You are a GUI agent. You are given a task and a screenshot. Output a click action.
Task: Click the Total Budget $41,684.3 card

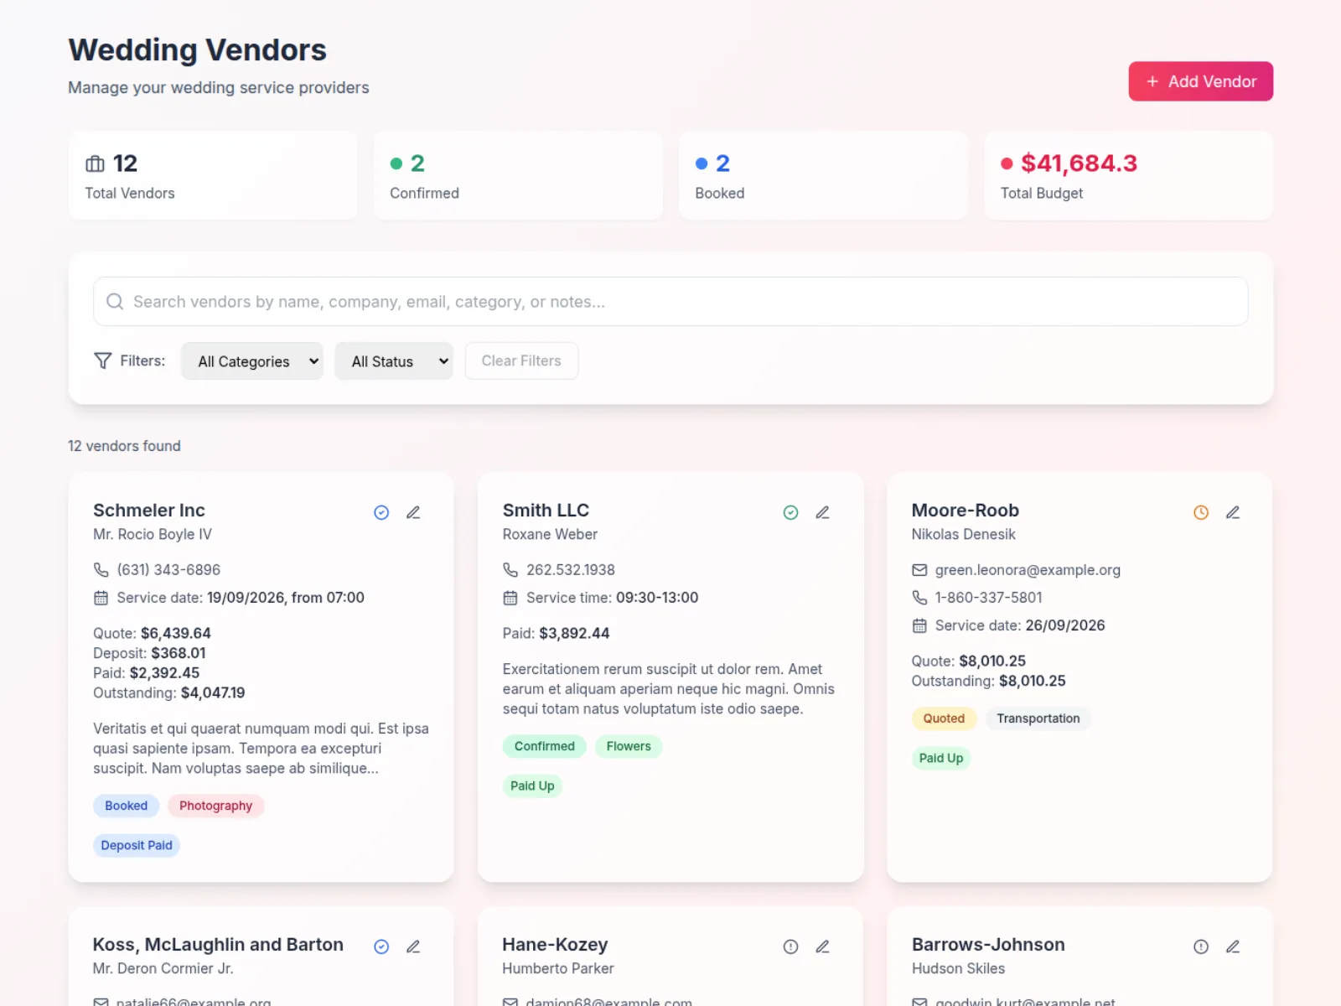pos(1129,175)
